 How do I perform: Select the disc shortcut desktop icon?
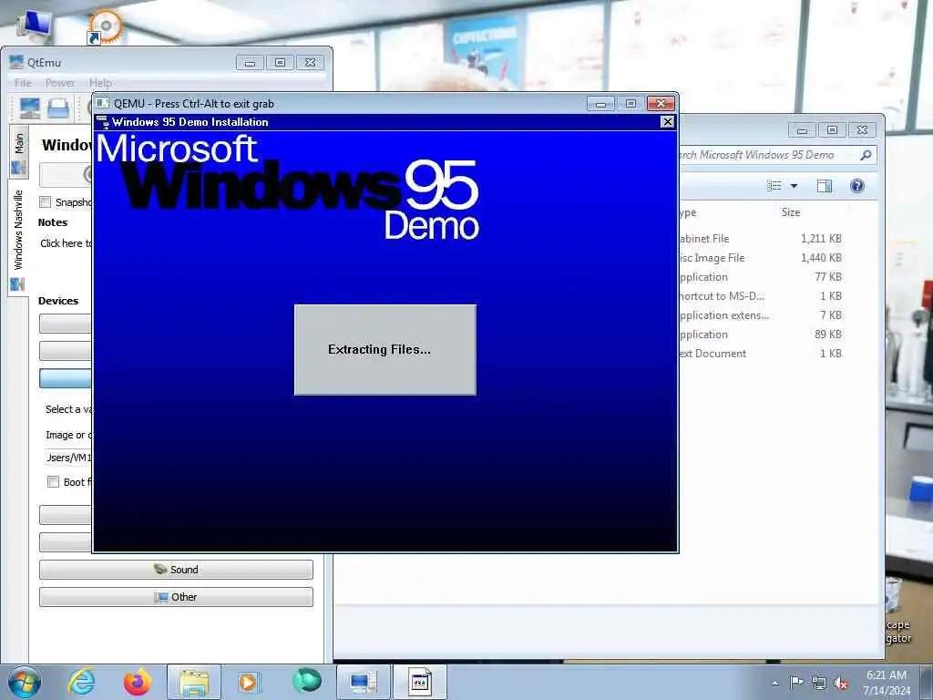click(105, 26)
